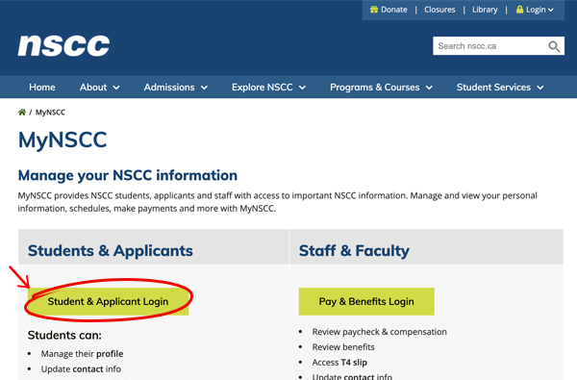577x380 pixels.
Task: Click the Donate gift icon
Action: point(374,10)
